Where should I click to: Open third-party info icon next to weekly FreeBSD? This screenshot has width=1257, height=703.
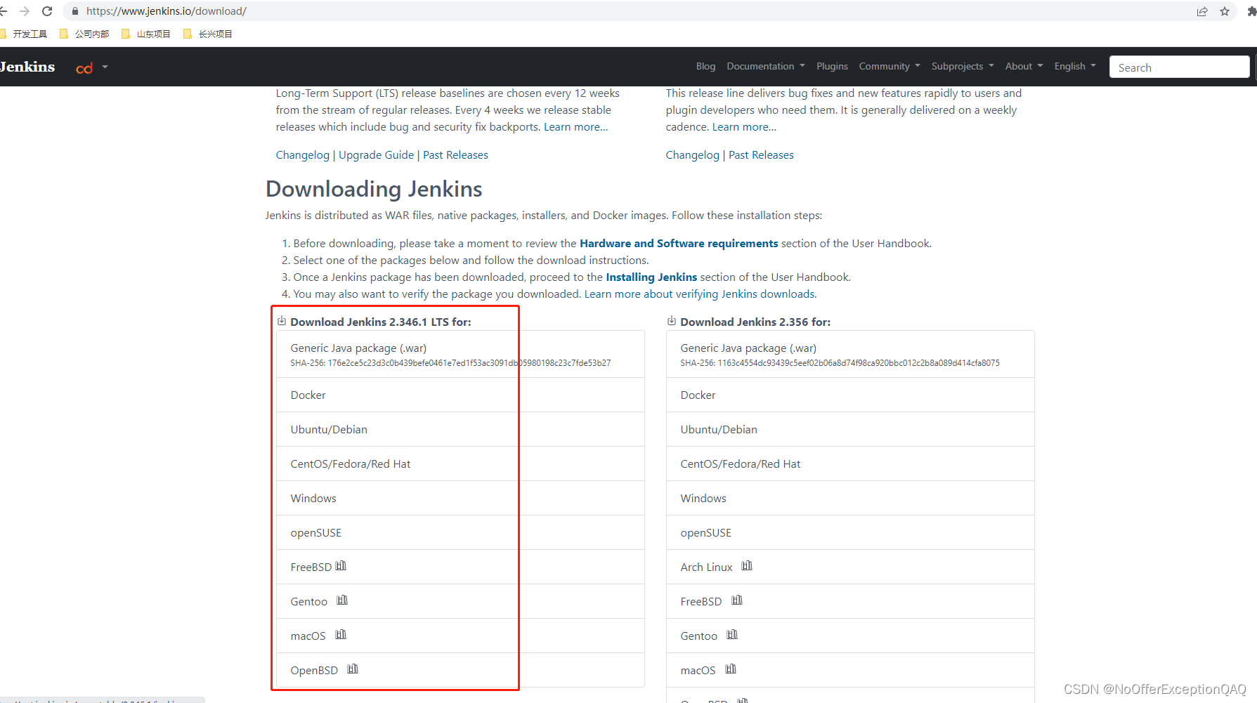(x=737, y=600)
